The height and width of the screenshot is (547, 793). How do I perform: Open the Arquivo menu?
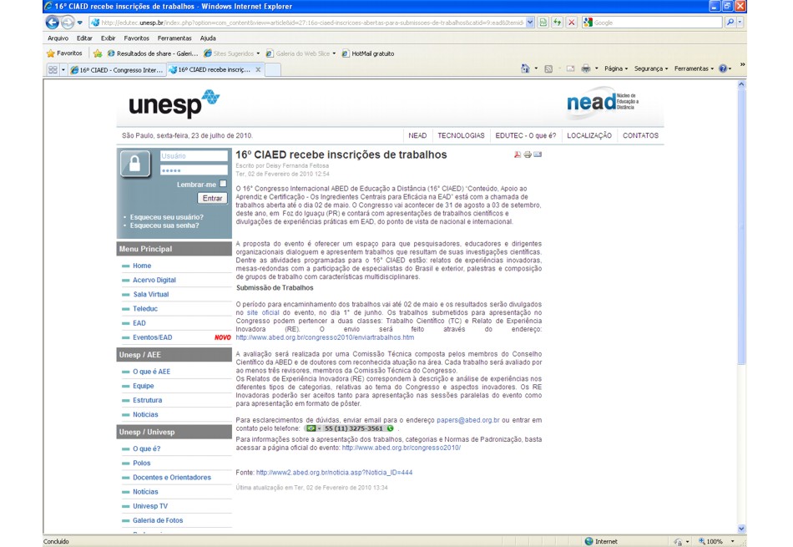pos(58,38)
